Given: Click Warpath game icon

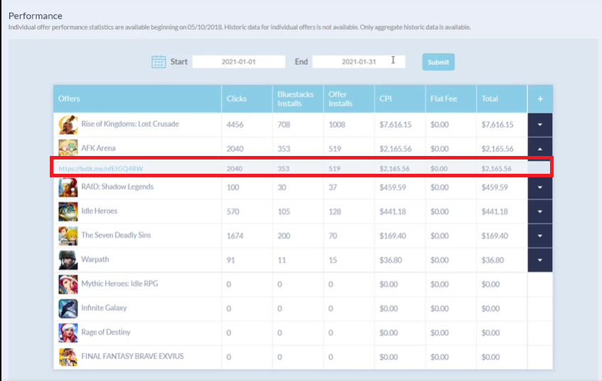Looking at the screenshot, I should click(68, 260).
